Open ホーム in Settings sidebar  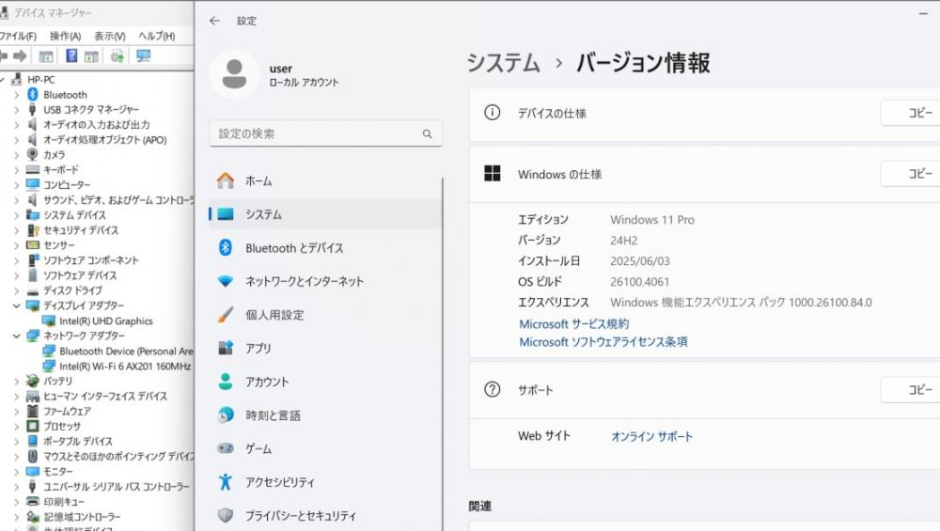[x=325, y=181]
